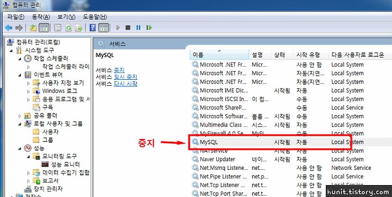Image resolution: width=392 pixels, height=197 pixels.
Task: Collapse the 이벤트 뷰어 node
Action: 20,75
